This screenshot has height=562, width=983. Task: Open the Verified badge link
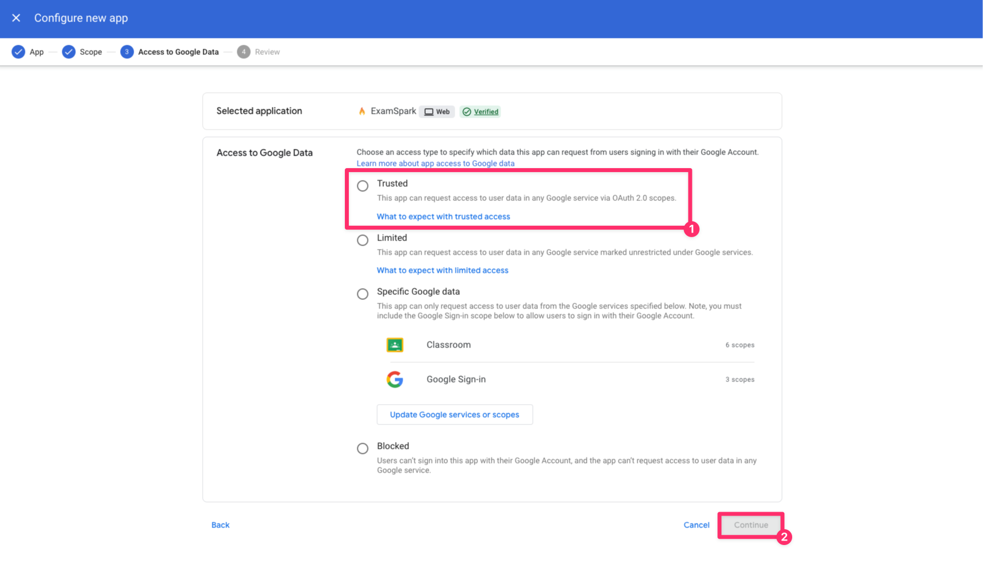point(480,111)
